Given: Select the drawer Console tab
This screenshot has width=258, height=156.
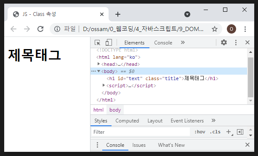Looking at the screenshot, I should tap(115, 145).
